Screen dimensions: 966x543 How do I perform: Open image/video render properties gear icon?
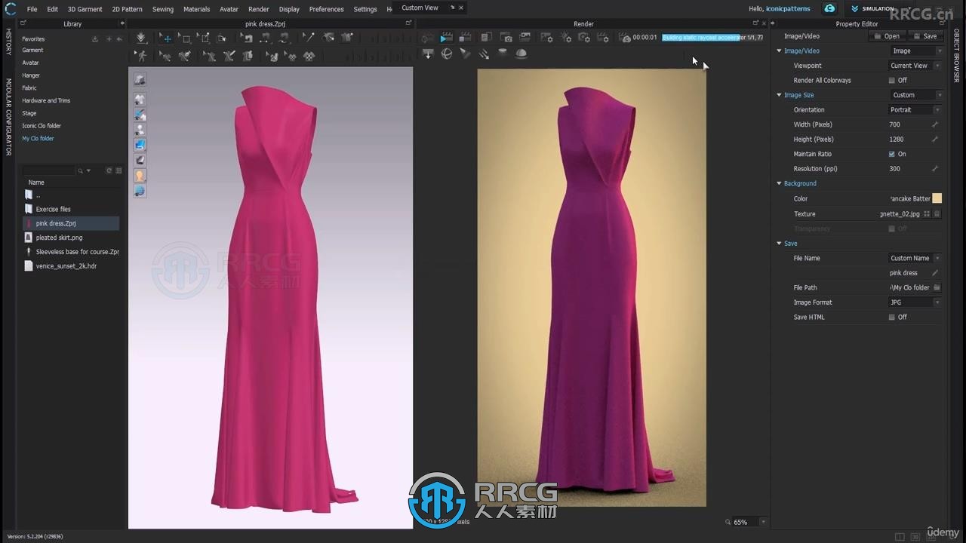pyautogui.click(x=546, y=38)
